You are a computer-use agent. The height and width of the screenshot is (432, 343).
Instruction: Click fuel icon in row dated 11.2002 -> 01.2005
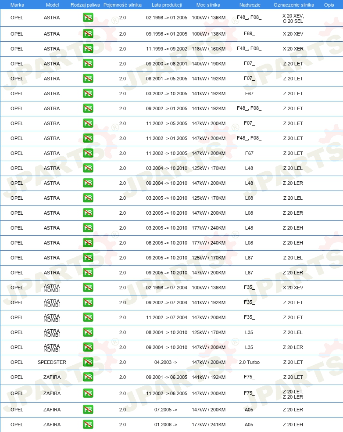tap(88, 138)
